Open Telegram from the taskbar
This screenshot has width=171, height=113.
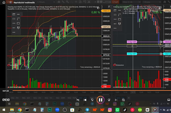tap(87, 110)
